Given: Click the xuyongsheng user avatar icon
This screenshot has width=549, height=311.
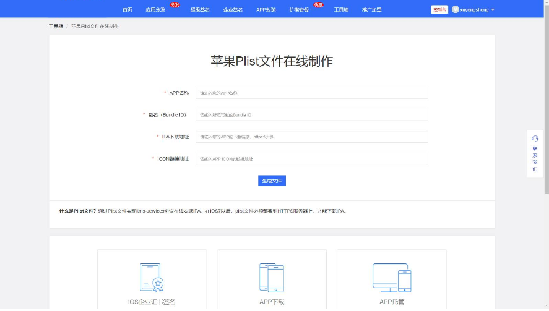Looking at the screenshot, I should [456, 9].
